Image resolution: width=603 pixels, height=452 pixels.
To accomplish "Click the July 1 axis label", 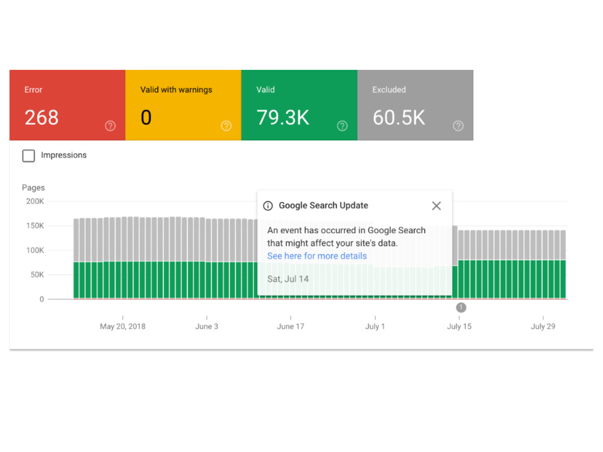I will pos(375,326).
